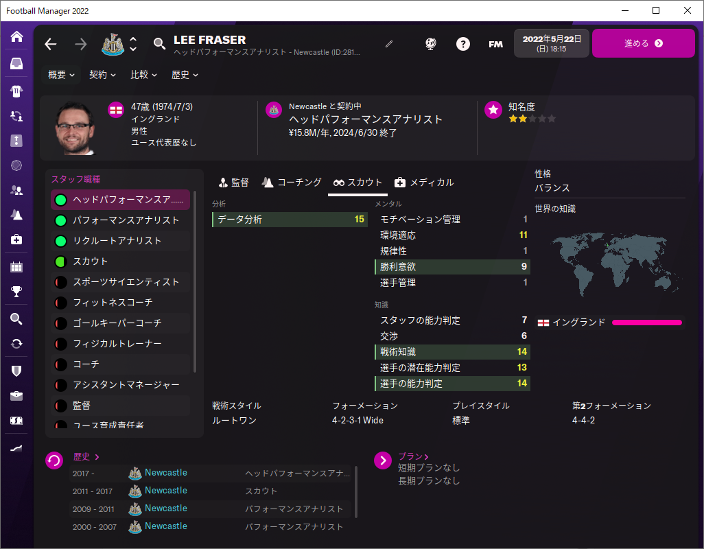
Task: Open Newcastle link in 2000 - 2007 row
Action: [165, 526]
